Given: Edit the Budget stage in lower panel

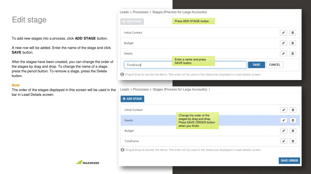Looking at the screenshot, I should point(284,131).
